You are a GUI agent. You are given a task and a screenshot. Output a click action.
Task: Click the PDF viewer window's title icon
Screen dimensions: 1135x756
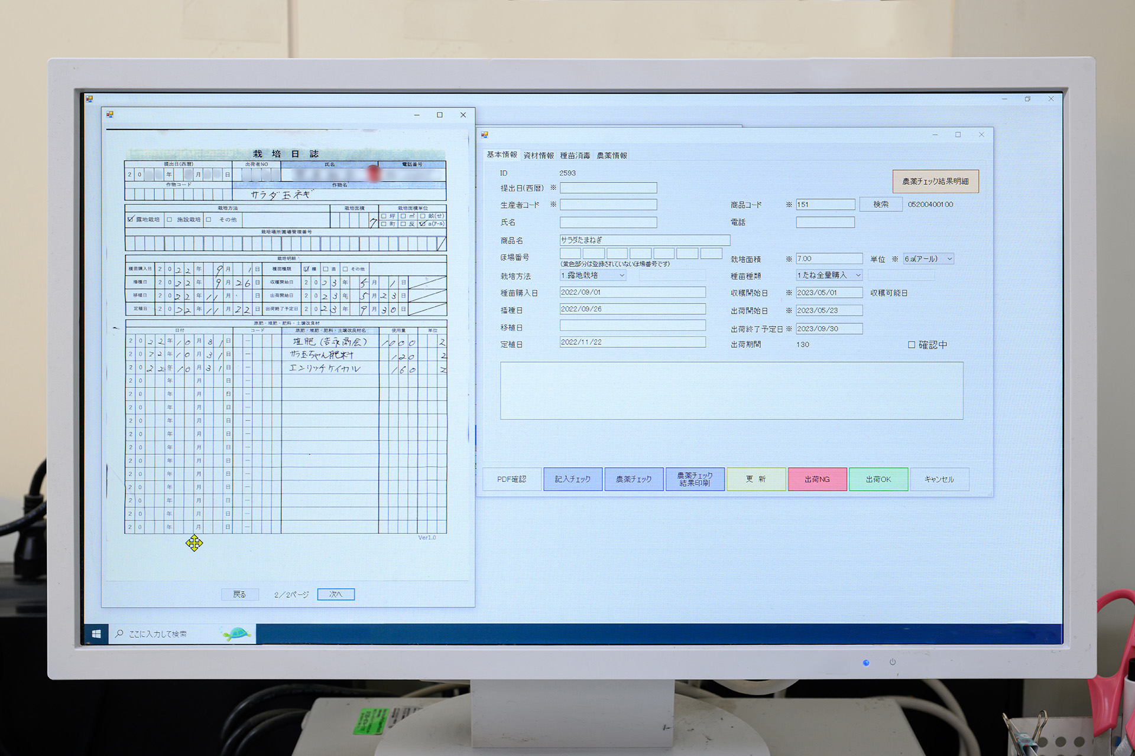pos(110,115)
